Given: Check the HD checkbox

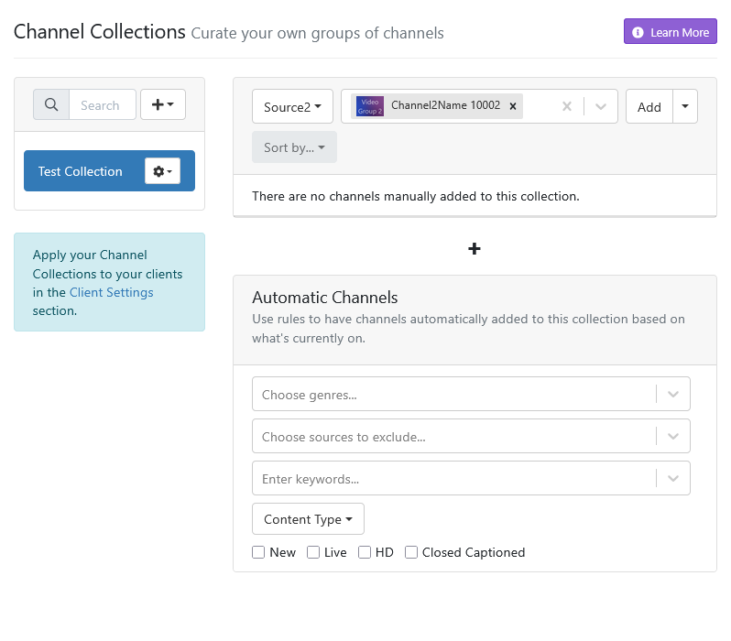Looking at the screenshot, I should (365, 552).
